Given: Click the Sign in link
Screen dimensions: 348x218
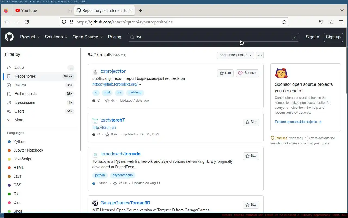Looking at the screenshot, I should click(x=312, y=37).
